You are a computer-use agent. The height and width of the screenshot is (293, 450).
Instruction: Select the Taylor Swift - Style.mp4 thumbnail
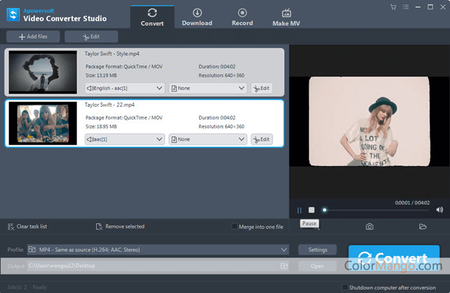pyautogui.click(x=43, y=72)
